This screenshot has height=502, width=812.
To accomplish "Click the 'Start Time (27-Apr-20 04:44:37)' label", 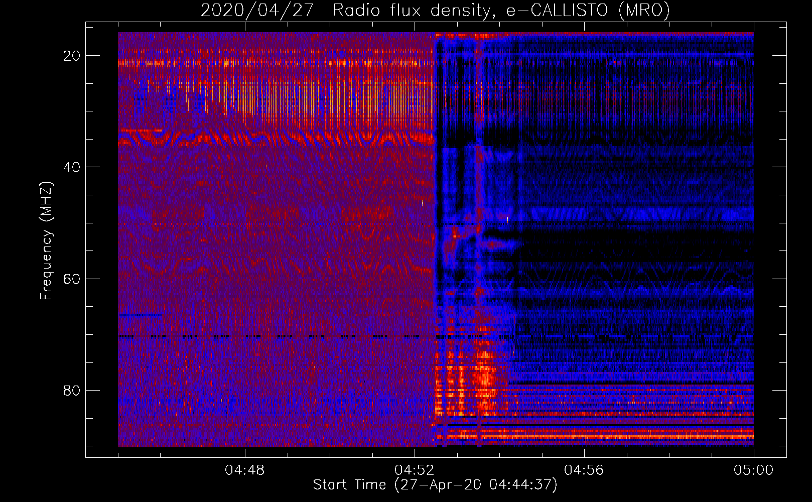I will point(435,485).
